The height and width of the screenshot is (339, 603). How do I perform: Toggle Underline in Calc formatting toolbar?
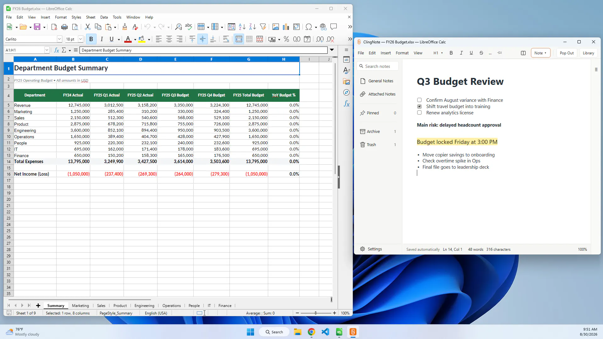tap(112, 39)
